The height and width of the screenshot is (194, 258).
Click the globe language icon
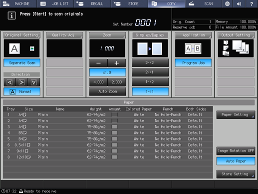click(227, 3)
